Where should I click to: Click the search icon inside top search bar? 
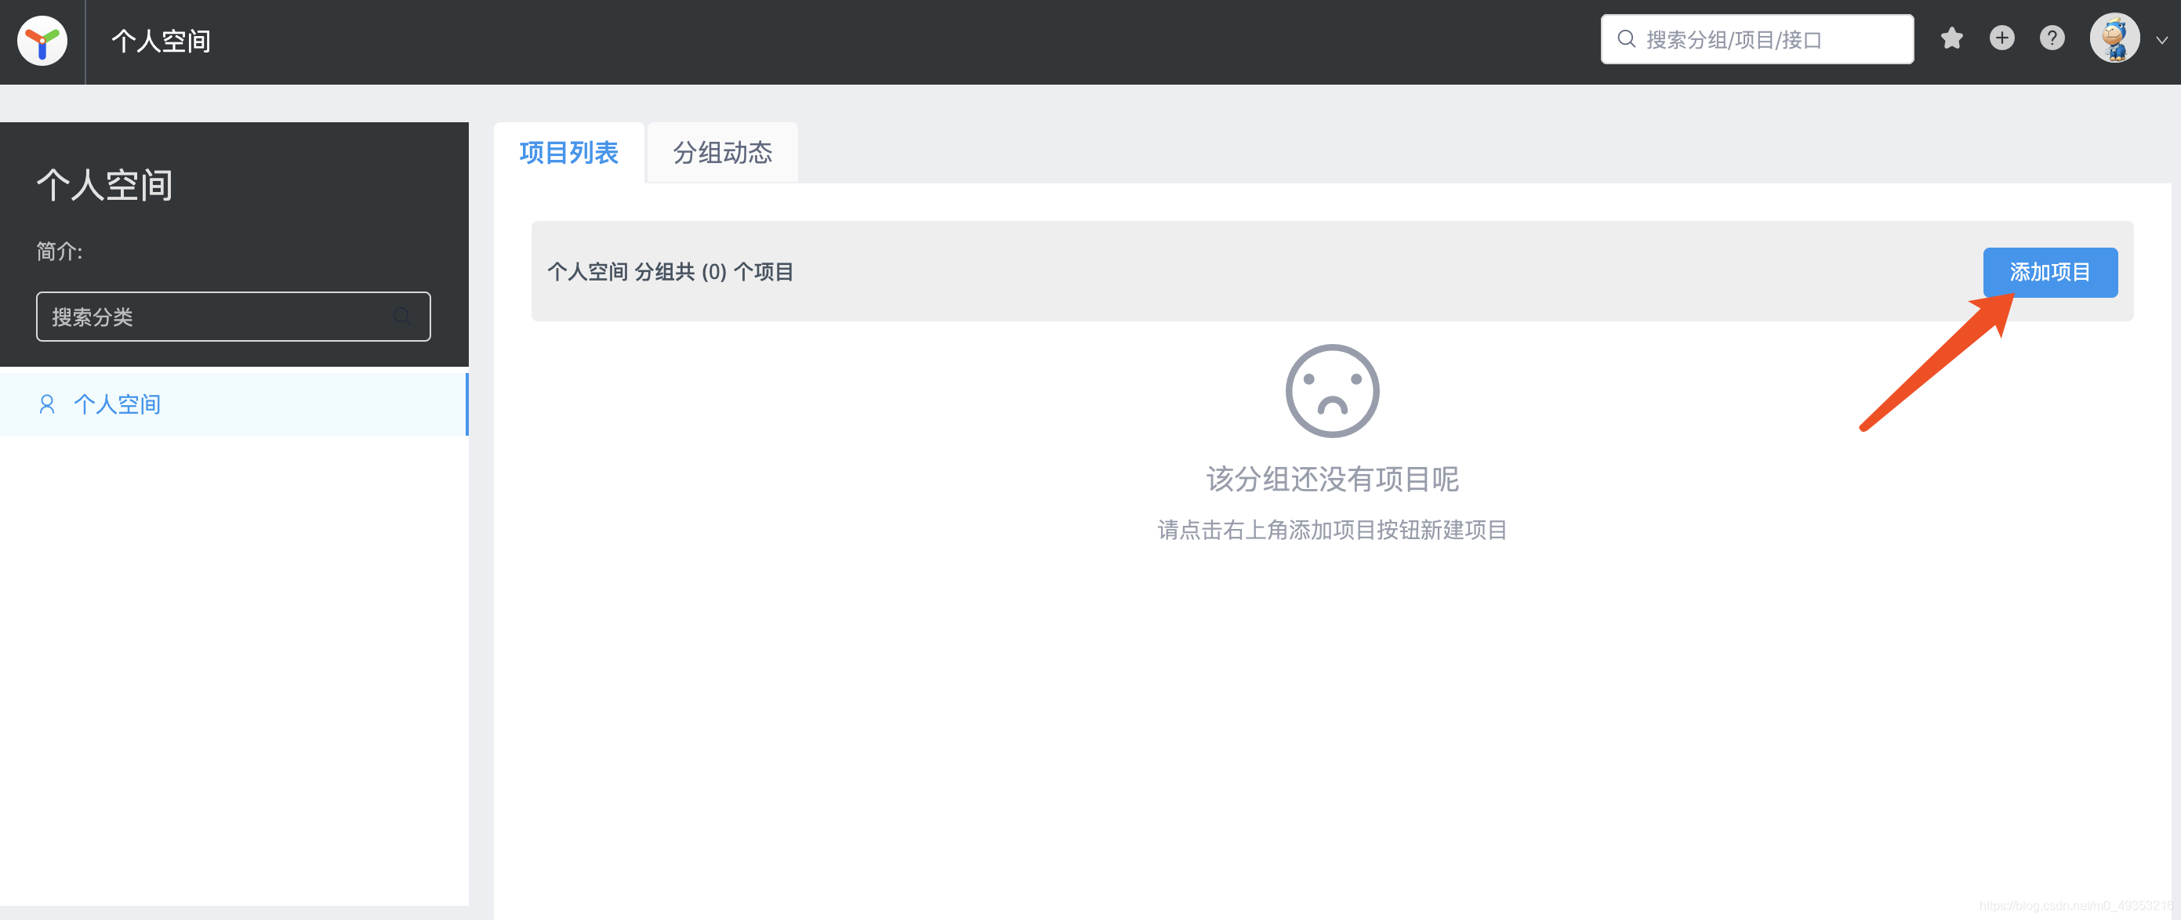point(1627,38)
